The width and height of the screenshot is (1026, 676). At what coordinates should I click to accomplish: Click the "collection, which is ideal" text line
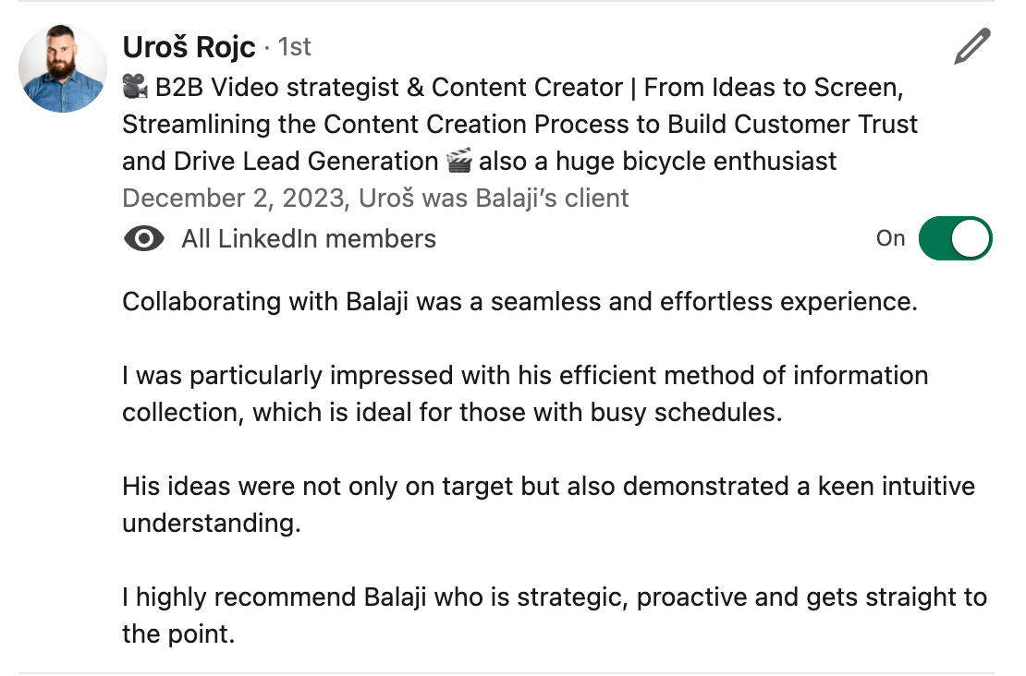tap(452, 413)
